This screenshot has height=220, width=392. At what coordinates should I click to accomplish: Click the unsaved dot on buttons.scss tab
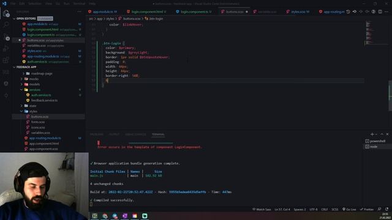click(247, 12)
